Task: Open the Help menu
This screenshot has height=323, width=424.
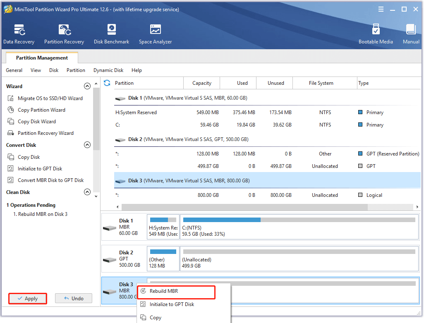Action: pos(137,70)
